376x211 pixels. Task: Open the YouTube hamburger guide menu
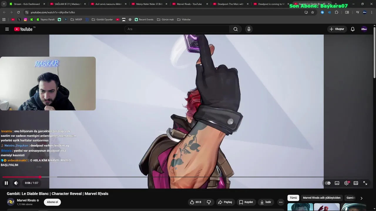click(7, 29)
